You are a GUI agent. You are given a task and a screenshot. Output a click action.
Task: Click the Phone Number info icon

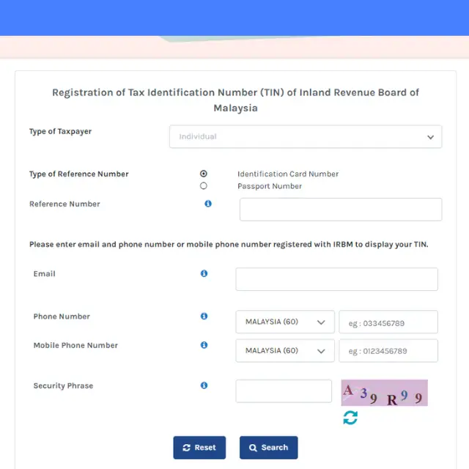tap(204, 317)
